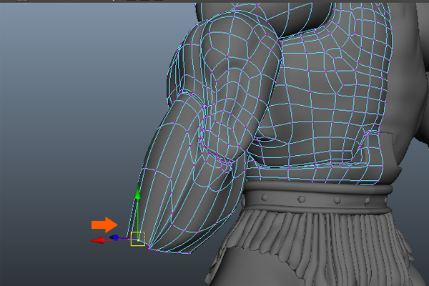Image resolution: width=429 pixels, height=286 pixels.
Task: Click the red X-axis arrow of the move manipulator
Action: 97,240
